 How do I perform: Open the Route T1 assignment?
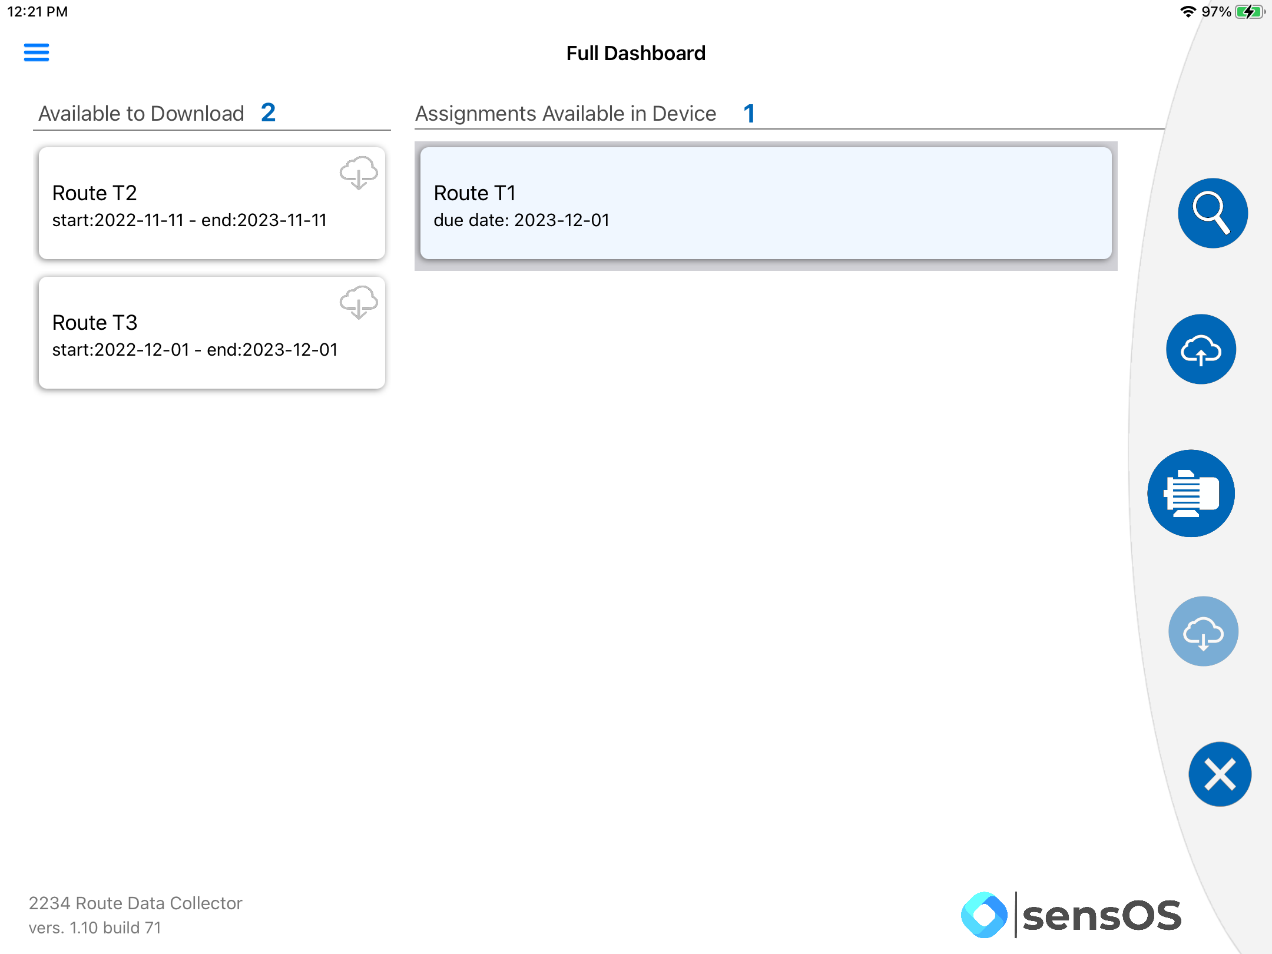766,203
